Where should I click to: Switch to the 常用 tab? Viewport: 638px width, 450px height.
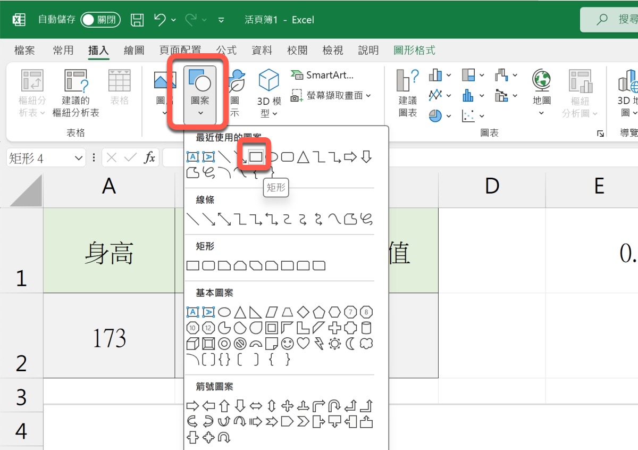(x=63, y=51)
